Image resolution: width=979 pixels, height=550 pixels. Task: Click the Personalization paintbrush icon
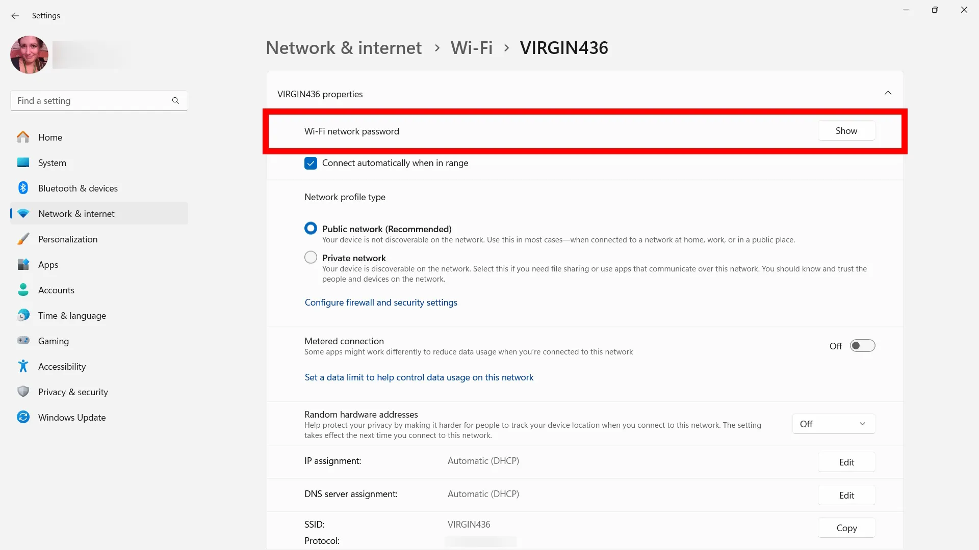pyautogui.click(x=23, y=238)
